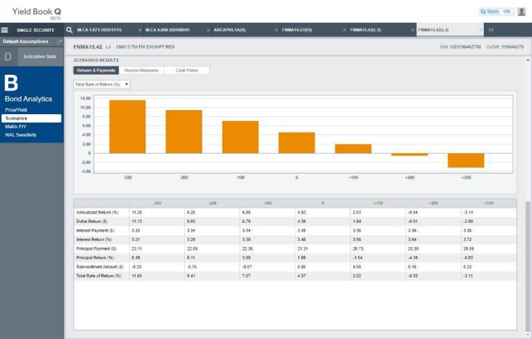Viewport: 532px width, 339px height.
Task: Click the CUSIP 3136ANZ75 value
Action: click(513, 47)
